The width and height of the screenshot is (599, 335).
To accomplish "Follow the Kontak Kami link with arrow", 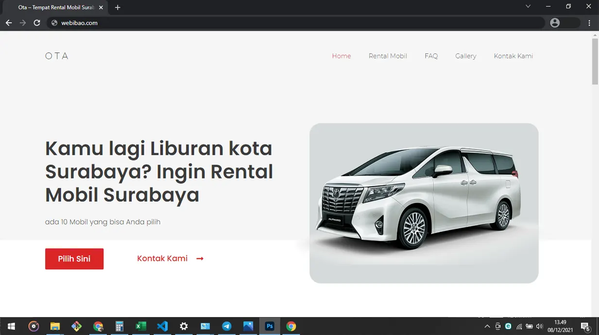I will (170, 258).
